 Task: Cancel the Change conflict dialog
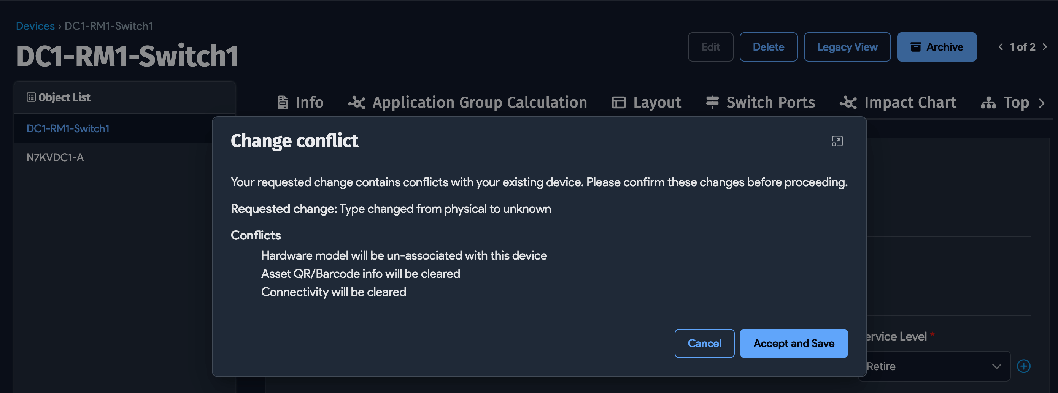(x=704, y=343)
